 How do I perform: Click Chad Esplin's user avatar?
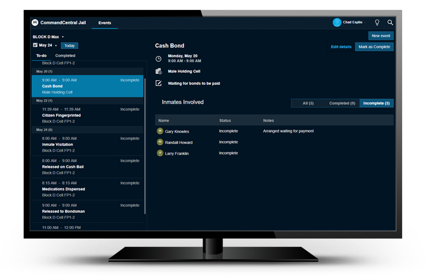[x=337, y=22]
